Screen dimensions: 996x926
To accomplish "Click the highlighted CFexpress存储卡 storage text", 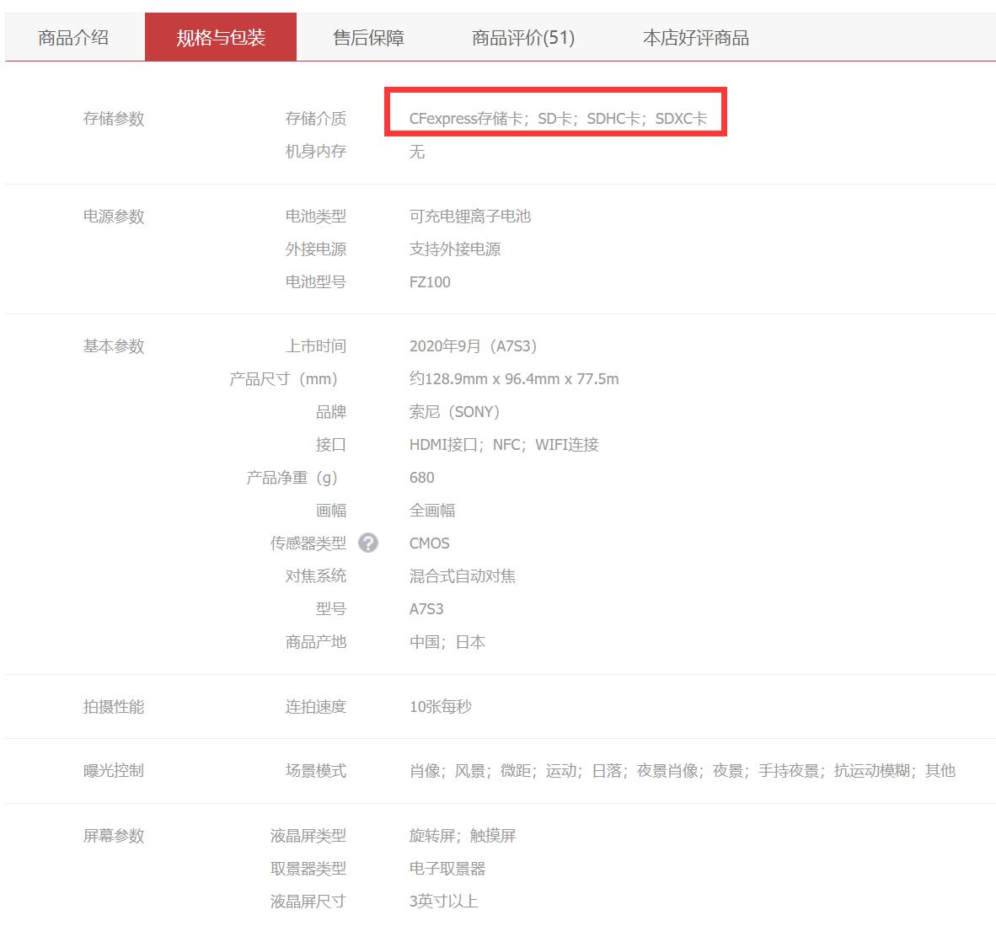I will click(x=555, y=119).
